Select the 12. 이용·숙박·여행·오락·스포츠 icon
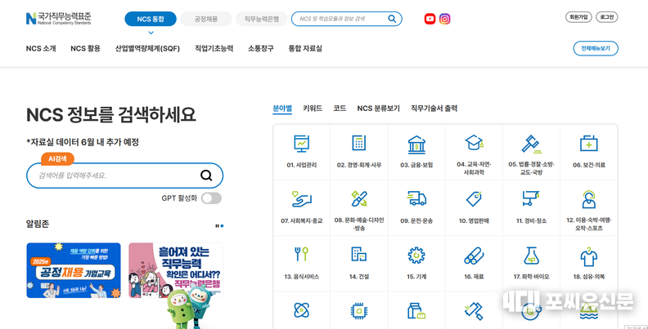 coord(588,199)
